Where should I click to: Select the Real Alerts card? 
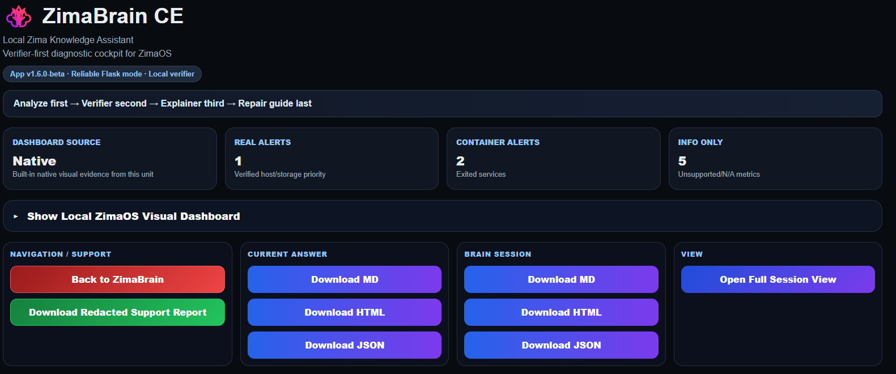[332, 159]
